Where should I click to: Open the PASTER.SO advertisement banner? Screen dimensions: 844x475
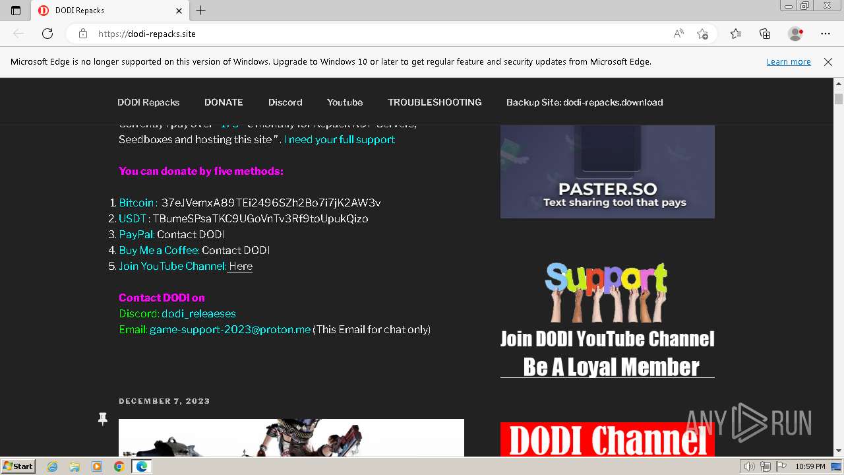[607, 172]
